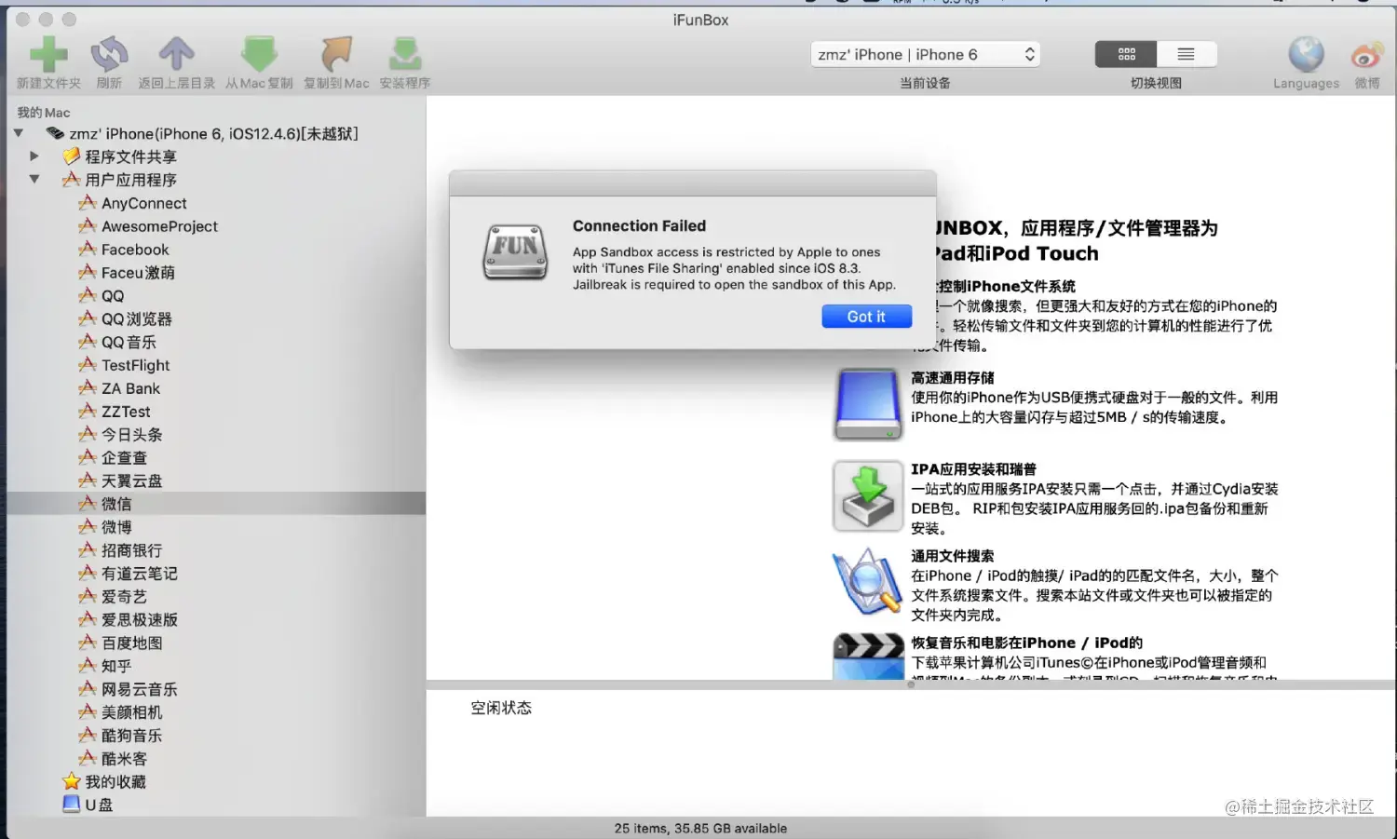Select the AnyConnect app
The height and width of the screenshot is (839, 1397).
pyautogui.click(x=143, y=203)
